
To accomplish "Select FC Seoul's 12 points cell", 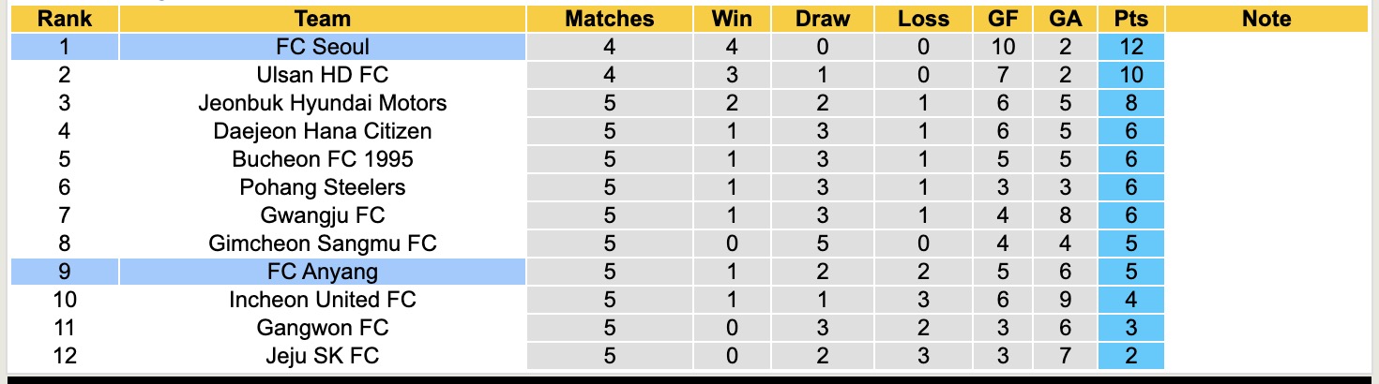I will pos(1130,47).
